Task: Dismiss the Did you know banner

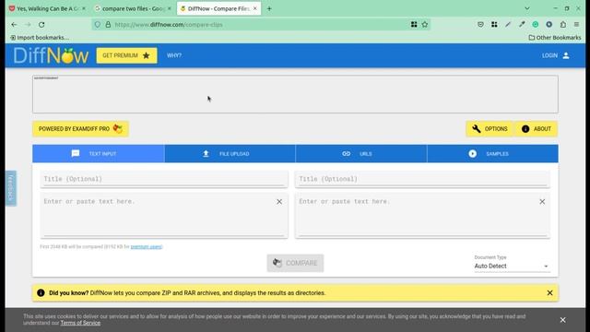Action: (x=549, y=293)
